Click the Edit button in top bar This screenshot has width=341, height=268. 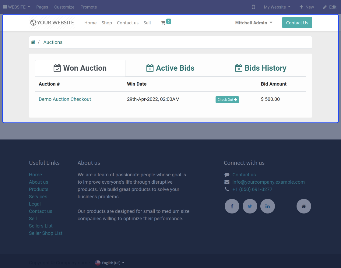(330, 7)
